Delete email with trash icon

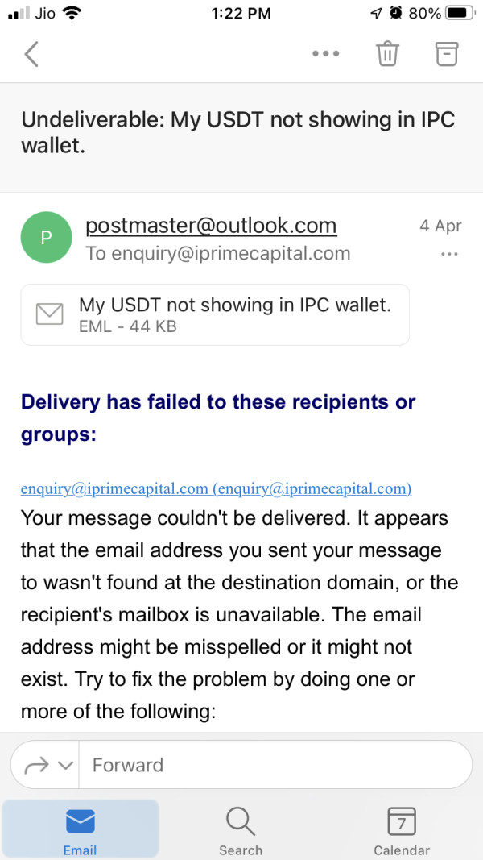pos(387,54)
